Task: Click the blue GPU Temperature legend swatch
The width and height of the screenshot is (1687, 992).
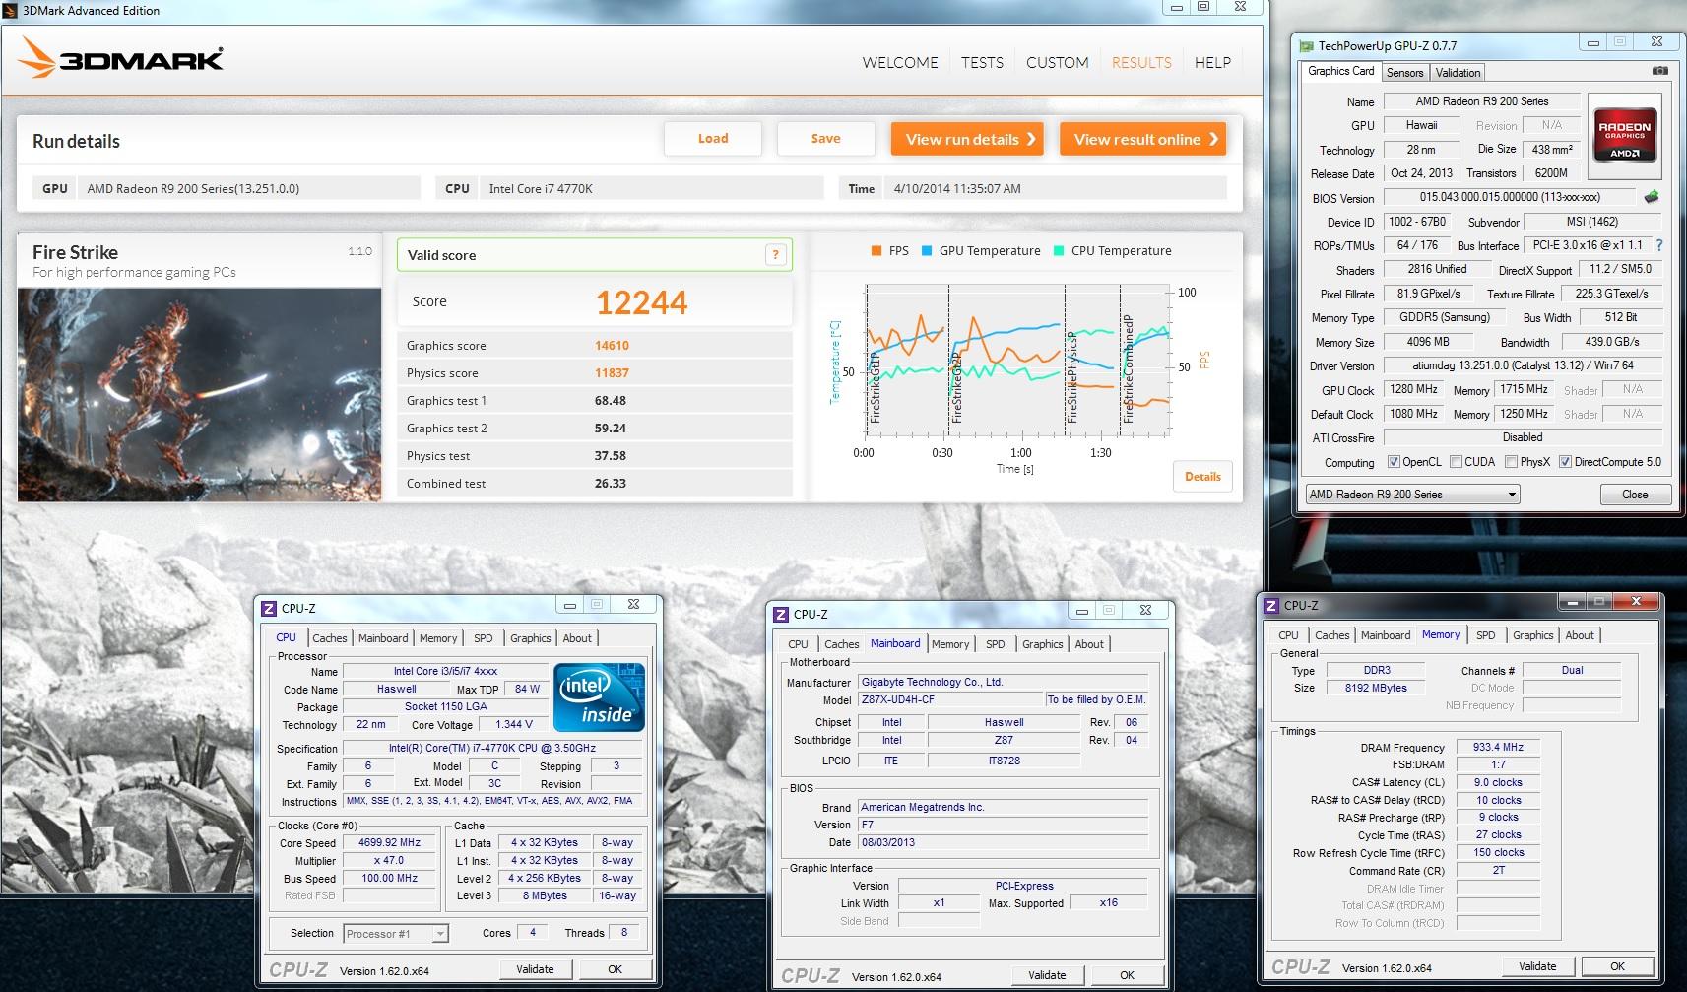Action: pyautogui.click(x=927, y=250)
